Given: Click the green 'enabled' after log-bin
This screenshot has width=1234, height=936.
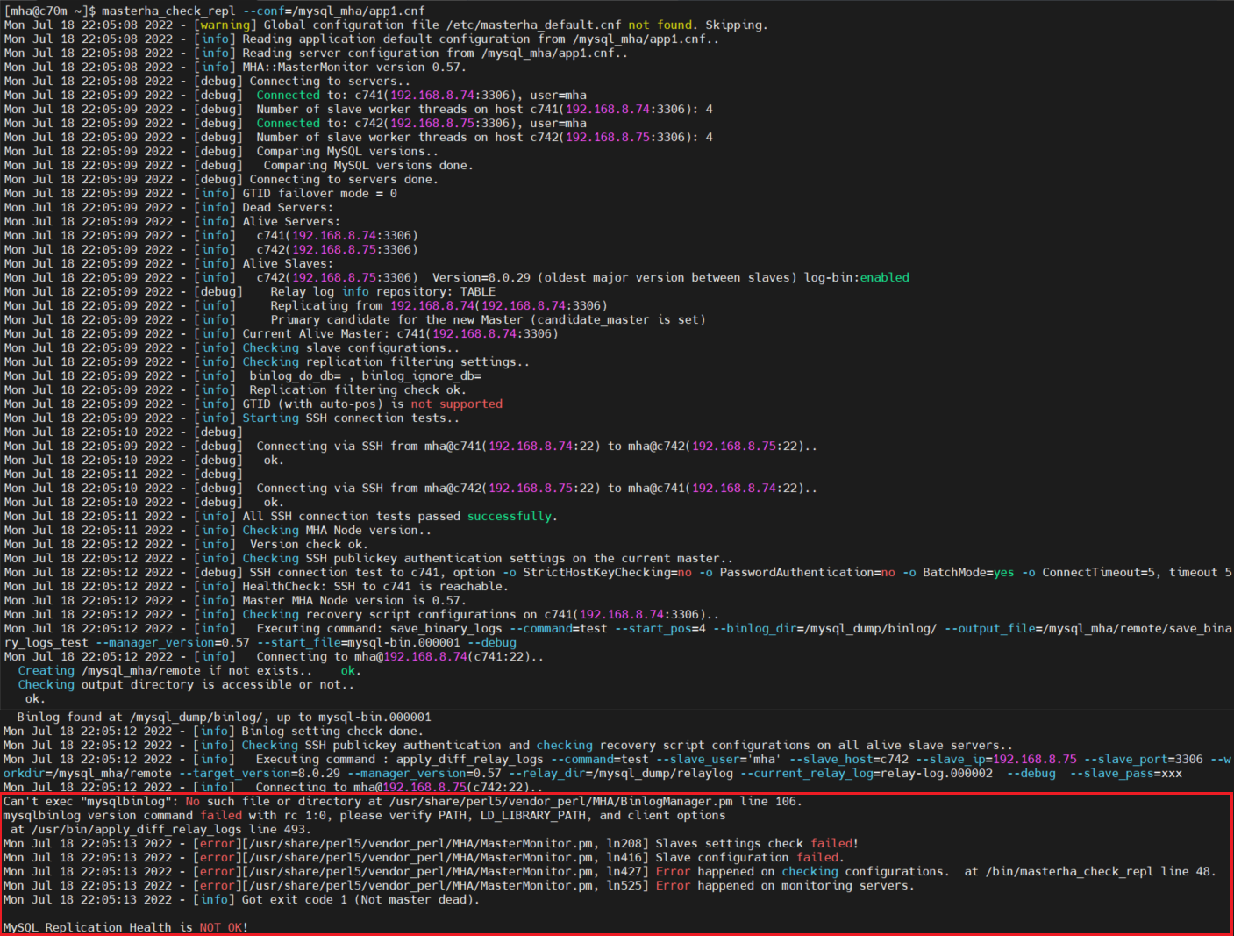Looking at the screenshot, I should [x=884, y=277].
